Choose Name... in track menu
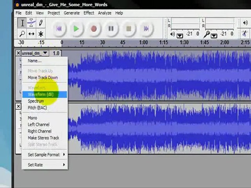Screen dimensions: 251x188 coord(45,61)
